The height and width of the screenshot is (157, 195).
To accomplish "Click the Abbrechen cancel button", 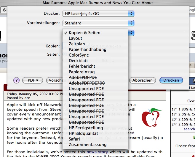I will click(143, 80).
